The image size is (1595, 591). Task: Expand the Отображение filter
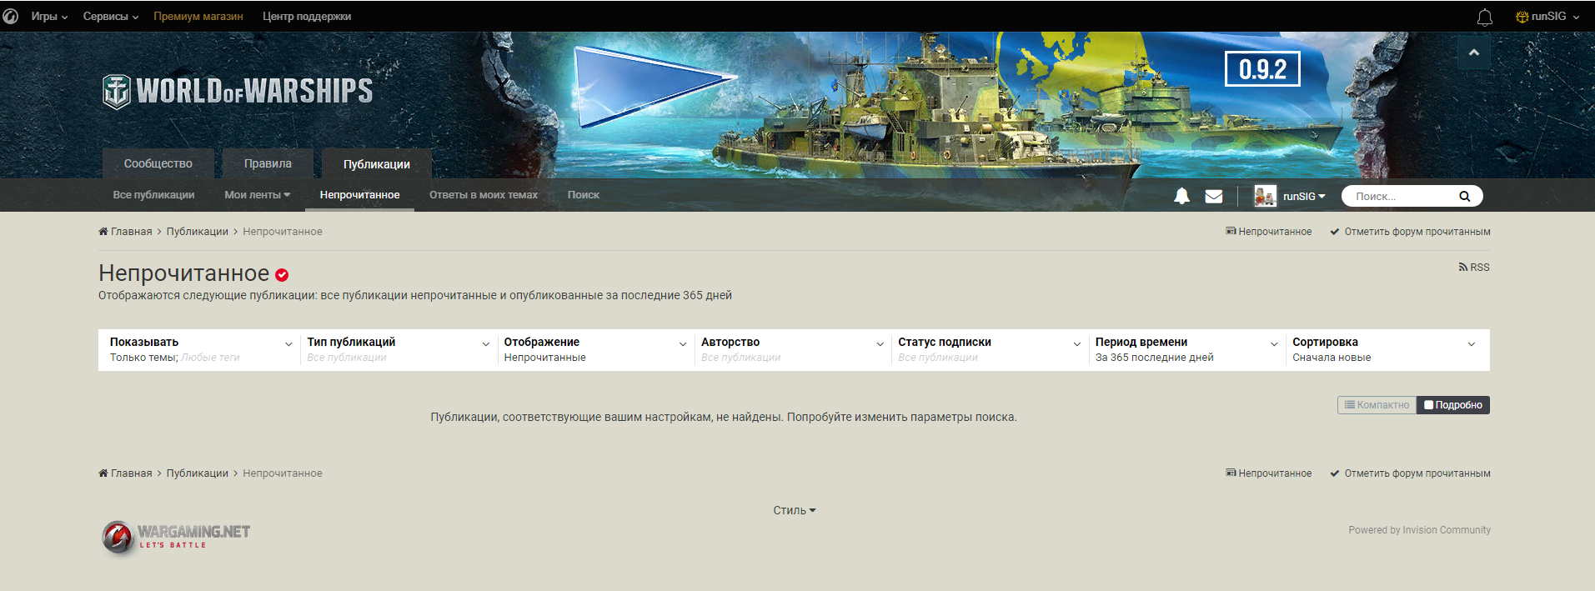click(595, 349)
